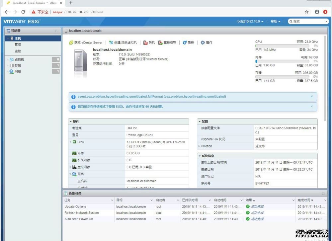
Task: Expand the vMotion row in 配置
Action: pyautogui.click(x=200, y=146)
